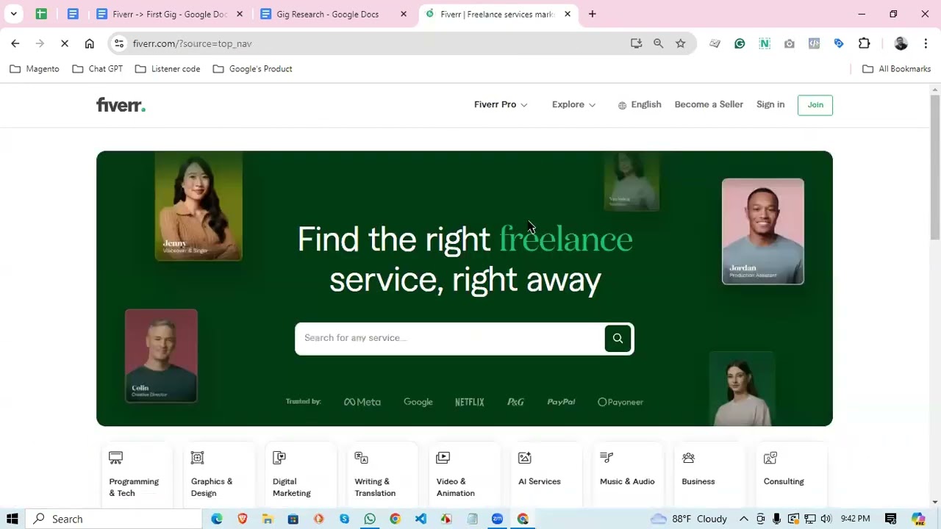Image resolution: width=941 pixels, height=529 pixels.
Task: Open Chrome's three-dot menu
Action: tap(926, 43)
